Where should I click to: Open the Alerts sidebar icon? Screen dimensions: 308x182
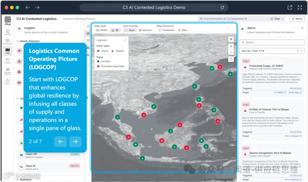(x=8, y=81)
